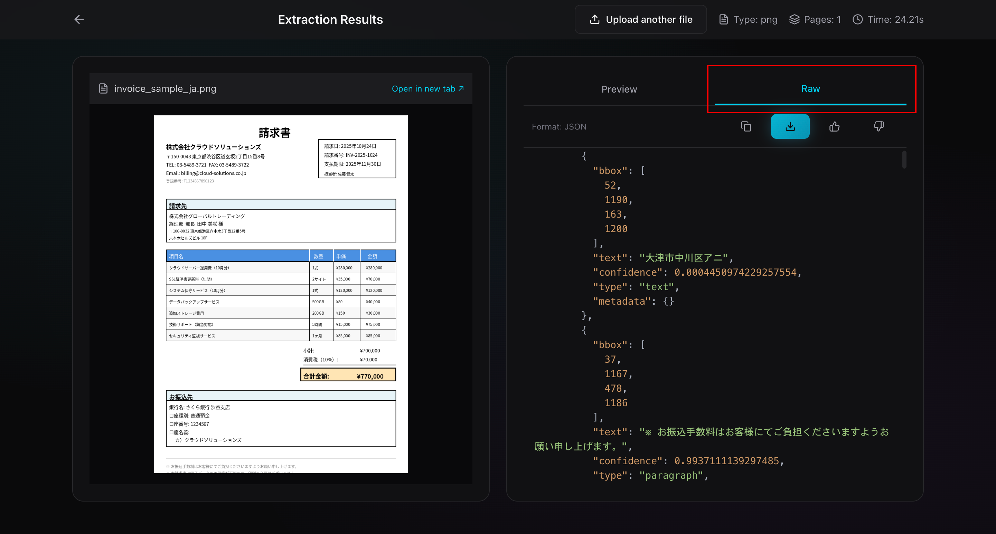The width and height of the screenshot is (996, 534).
Task: Select the Raw tab
Action: point(810,89)
